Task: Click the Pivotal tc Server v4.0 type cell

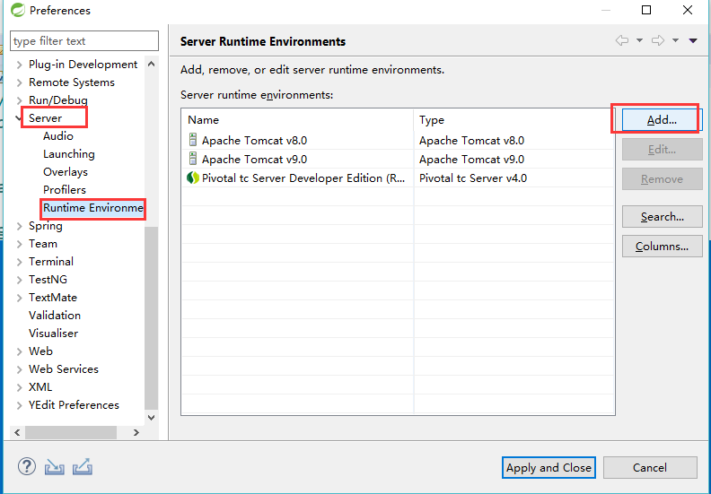Action: point(473,178)
